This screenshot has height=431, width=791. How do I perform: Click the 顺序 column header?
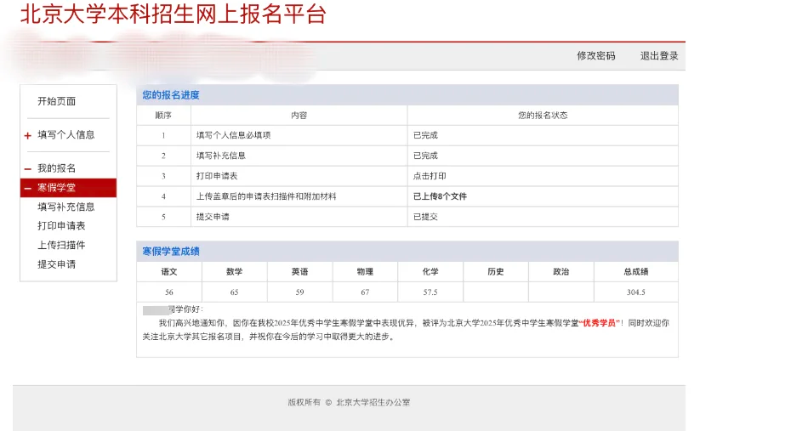coord(163,116)
